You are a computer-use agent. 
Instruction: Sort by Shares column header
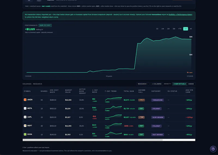click(44, 91)
